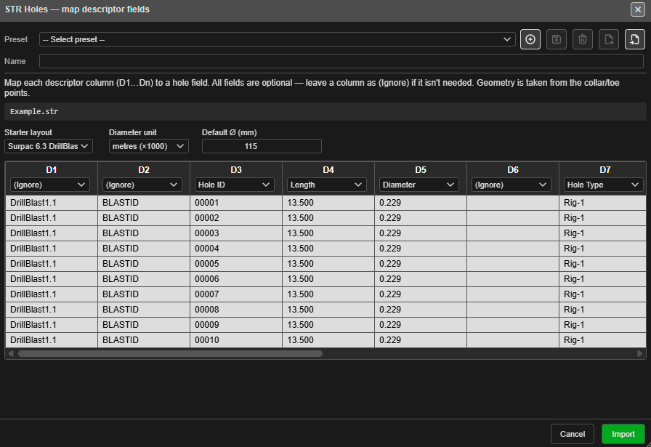
Task: Click 0.229 diameter in the 00001 row
Action: pyautogui.click(x=420, y=203)
